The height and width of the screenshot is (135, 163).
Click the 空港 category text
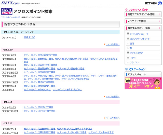(x=132, y=44)
